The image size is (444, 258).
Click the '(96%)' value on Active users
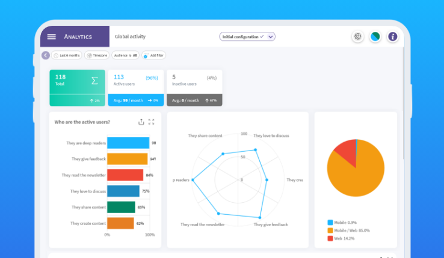pos(152,78)
